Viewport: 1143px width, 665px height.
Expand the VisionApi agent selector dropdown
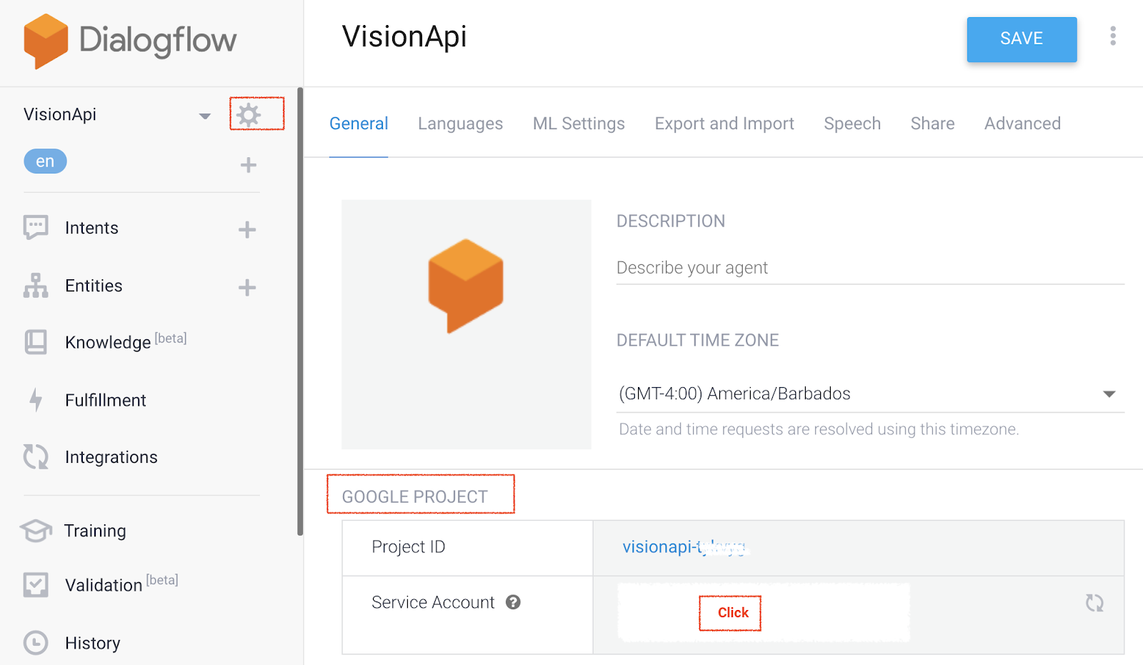(x=204, y=116)
